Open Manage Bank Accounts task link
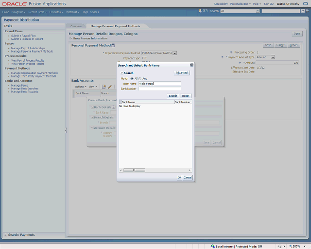The height and width of the screenshot is (249, 311). 25,92
